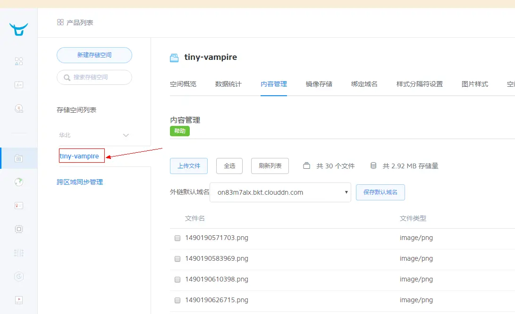Image resolution: width=515 pixels, height=314 pixels.
Task: Click the green 帮助 button
Action: point(180,131)
